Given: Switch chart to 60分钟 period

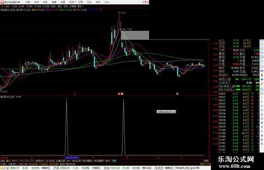Looking at the screenshot, I should [x=46, y=6].
